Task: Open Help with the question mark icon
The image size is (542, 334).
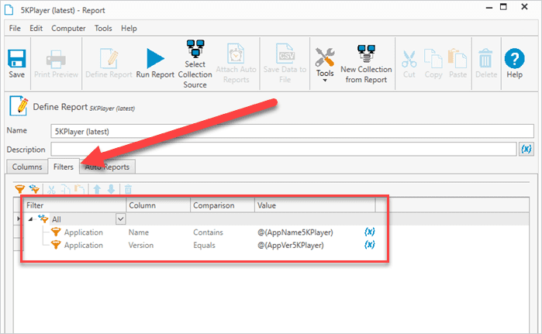Action: point(514,58)
